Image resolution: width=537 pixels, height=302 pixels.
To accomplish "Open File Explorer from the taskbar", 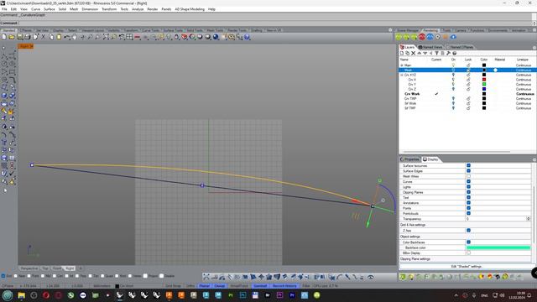I will pyautogui.click(x=21, y=295).
